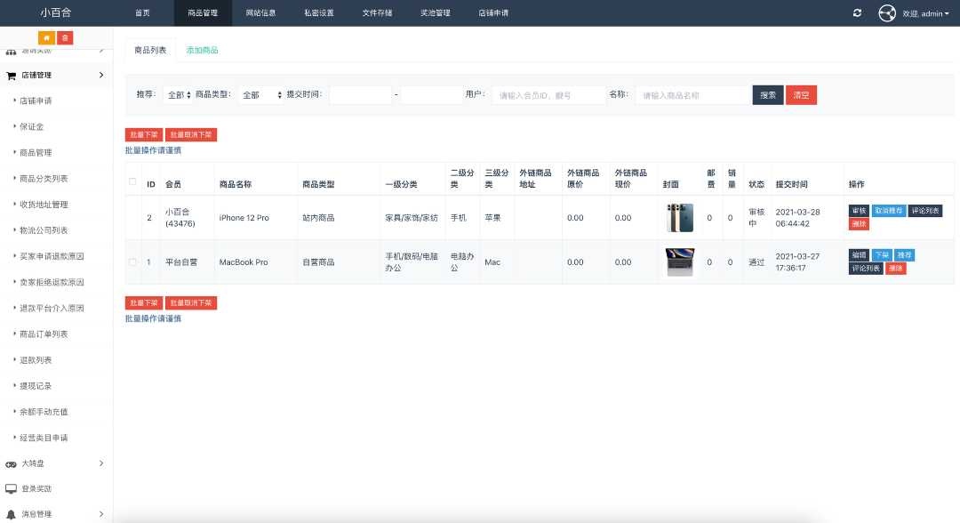Select the 大转盘 sidebar icon
Image resolution: width=960 pixels, height=523 pixels.
pyautogui.click(x=10, y=463)
